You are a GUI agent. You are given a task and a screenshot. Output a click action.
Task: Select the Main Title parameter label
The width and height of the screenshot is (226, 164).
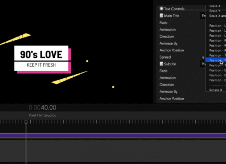pyautogui.click(x=172, y=16)
